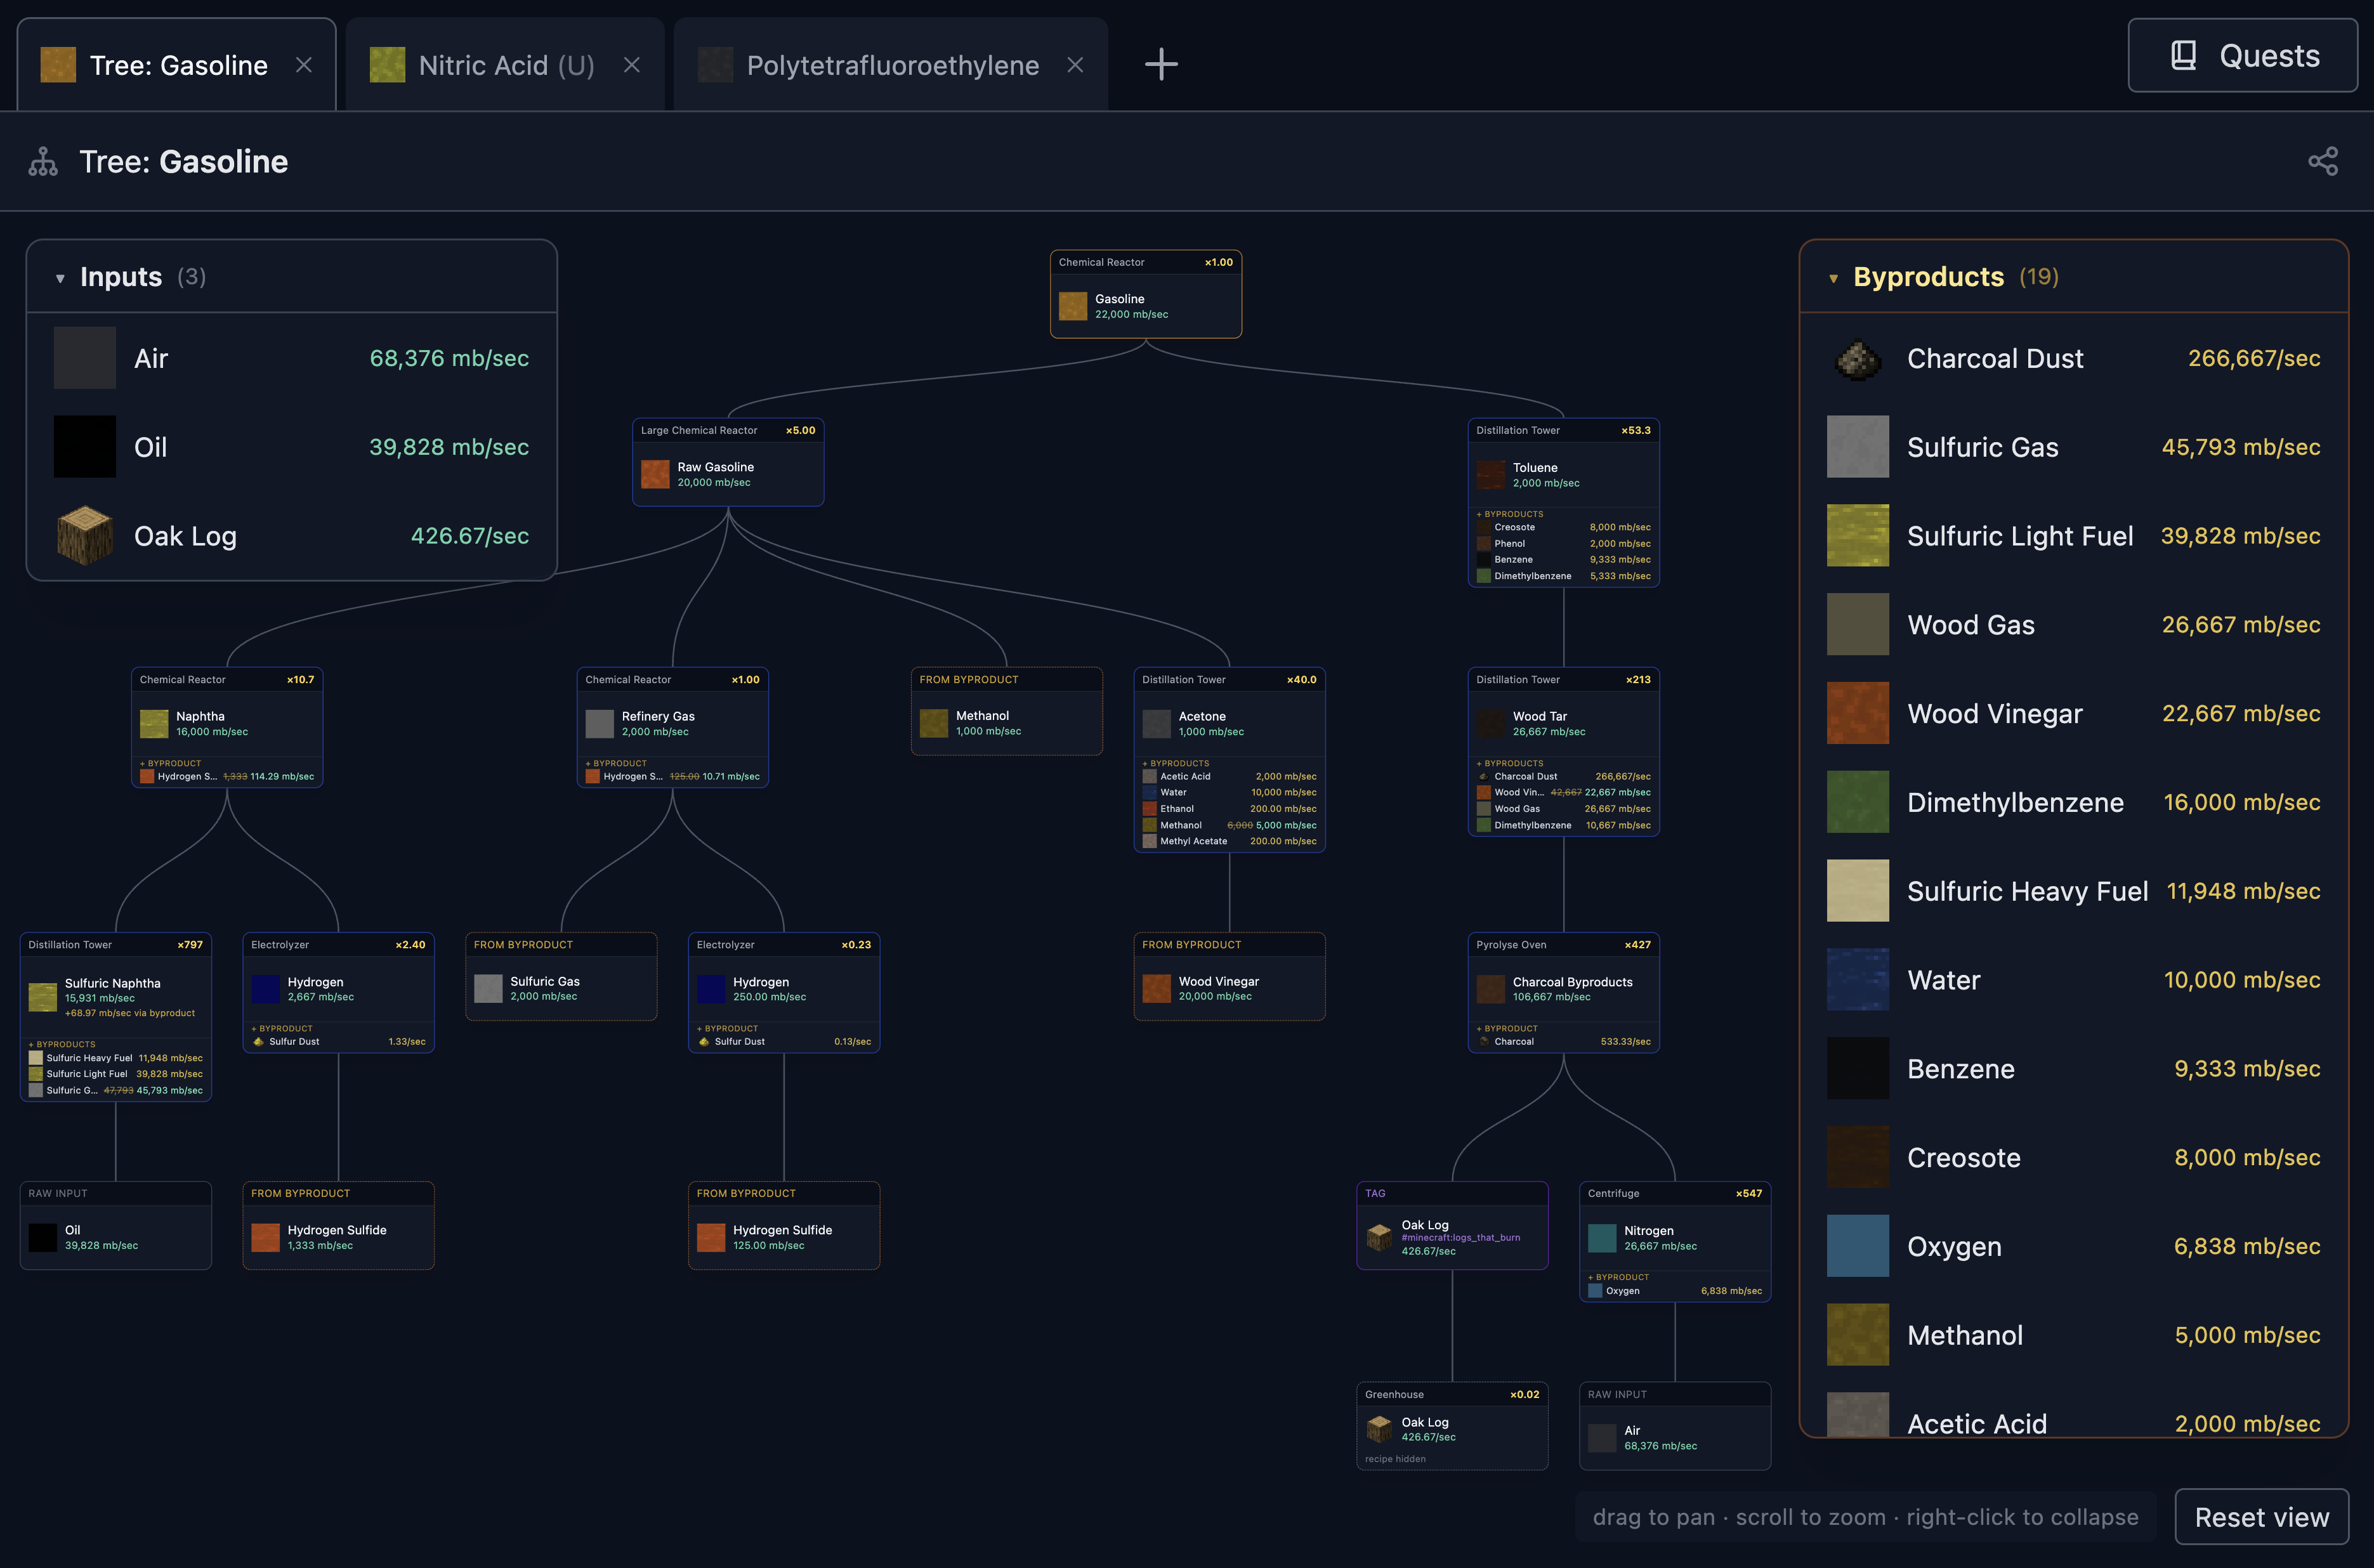
Task: Click the Methanol FROM BYPRODUCT node
Action: point(1007,711)
